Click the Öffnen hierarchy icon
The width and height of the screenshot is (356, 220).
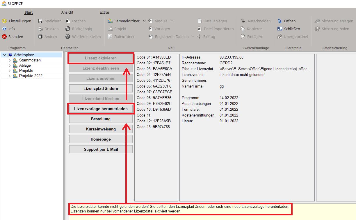pos(280,21)
